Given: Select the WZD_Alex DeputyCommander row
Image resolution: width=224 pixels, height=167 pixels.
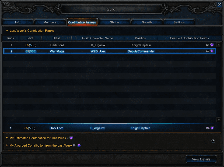Looking at the screenshot, I should coord(109,51).
